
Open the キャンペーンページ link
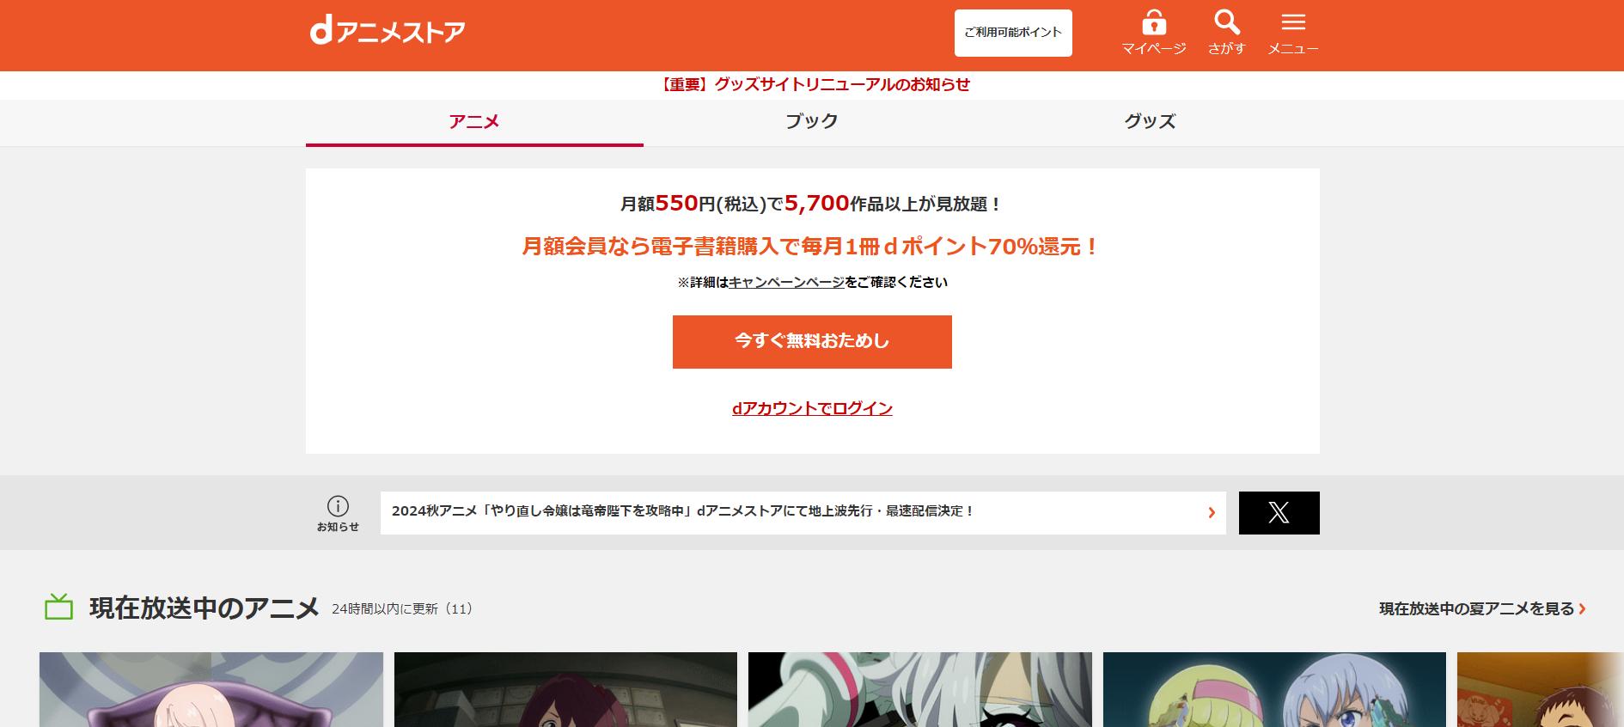pyautogui.click(x=786, y=282)
